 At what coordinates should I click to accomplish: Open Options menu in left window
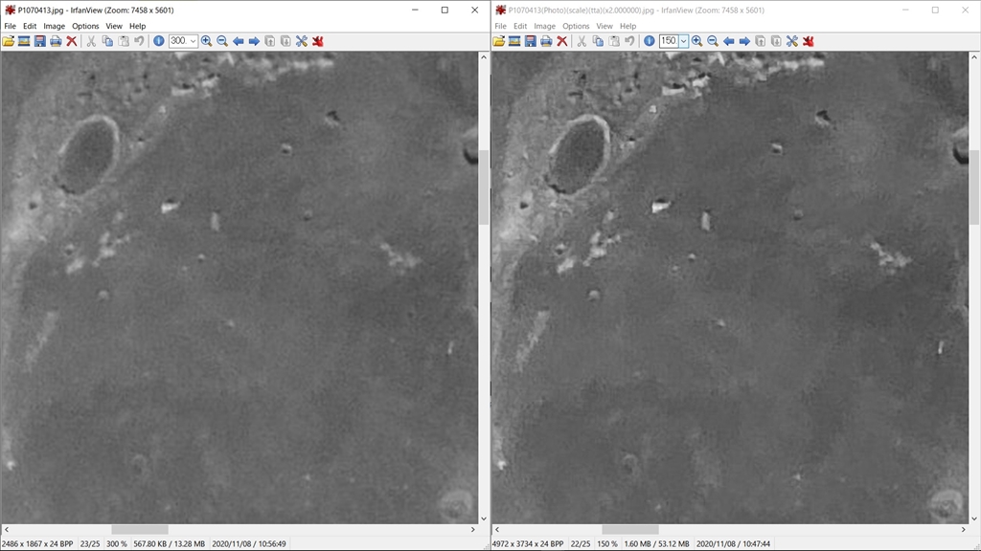85,26
